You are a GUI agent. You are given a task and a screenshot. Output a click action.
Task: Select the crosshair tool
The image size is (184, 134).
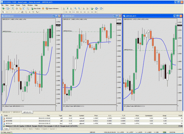7,12
